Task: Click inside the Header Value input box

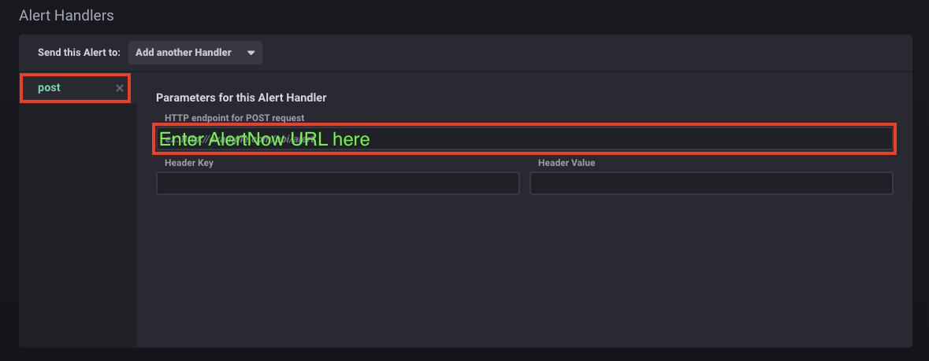Action: click(x=711, y=183)
